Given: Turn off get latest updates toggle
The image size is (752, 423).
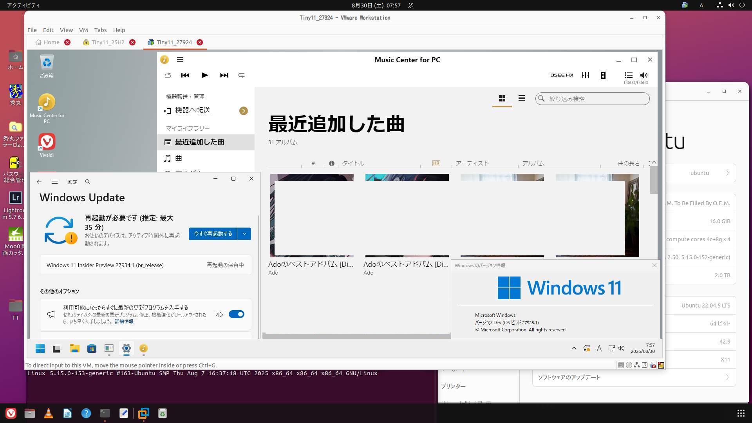Looking at the screenshot, I should (x=236, y=314).
